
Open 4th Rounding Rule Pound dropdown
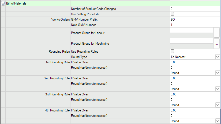(217, 121)
